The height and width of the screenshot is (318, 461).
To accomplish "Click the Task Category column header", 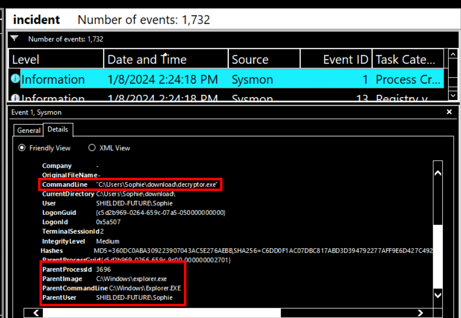I will (x=408, y=60).
